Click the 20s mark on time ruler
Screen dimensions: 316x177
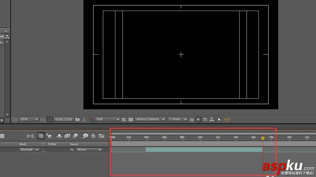click(289, 137)
